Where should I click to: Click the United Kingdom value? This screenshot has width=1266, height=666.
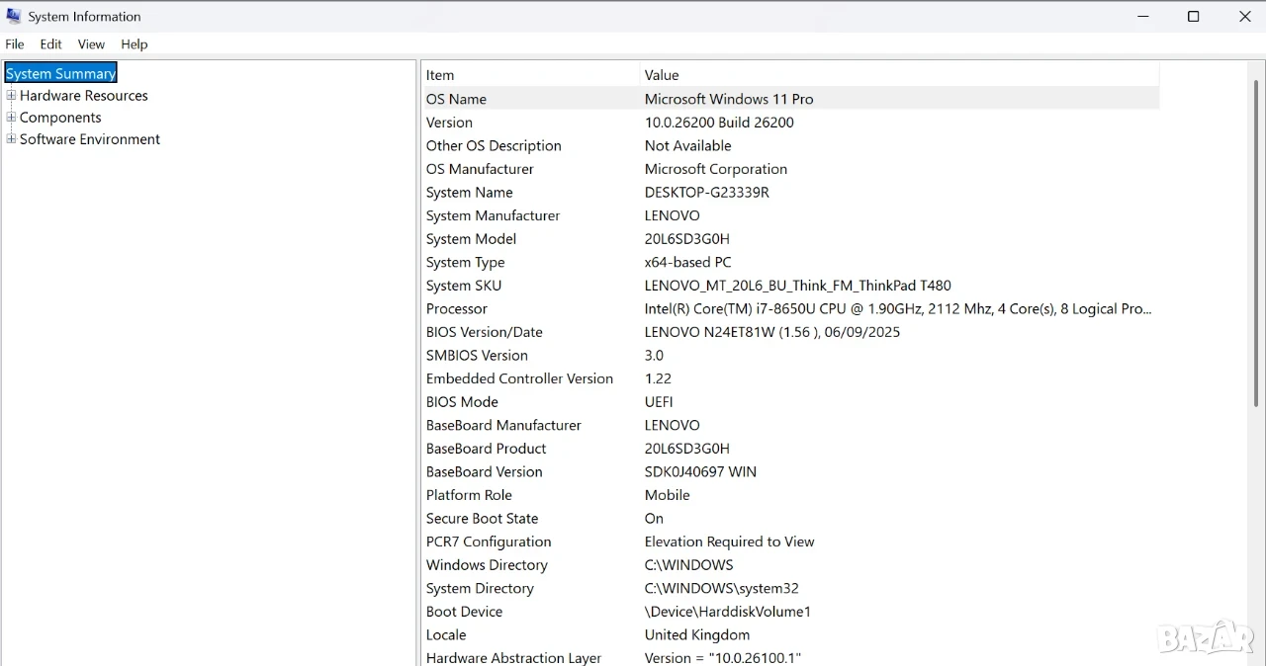point(697,635)
